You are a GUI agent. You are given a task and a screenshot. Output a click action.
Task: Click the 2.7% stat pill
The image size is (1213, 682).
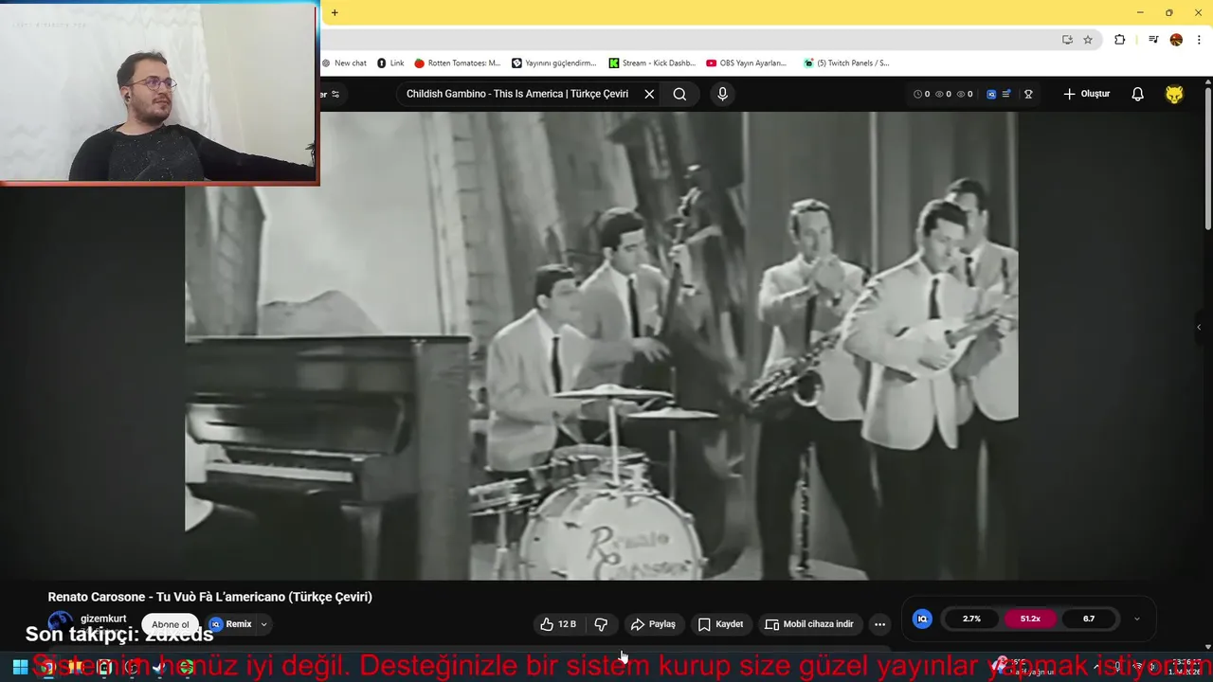pos(971,619)
